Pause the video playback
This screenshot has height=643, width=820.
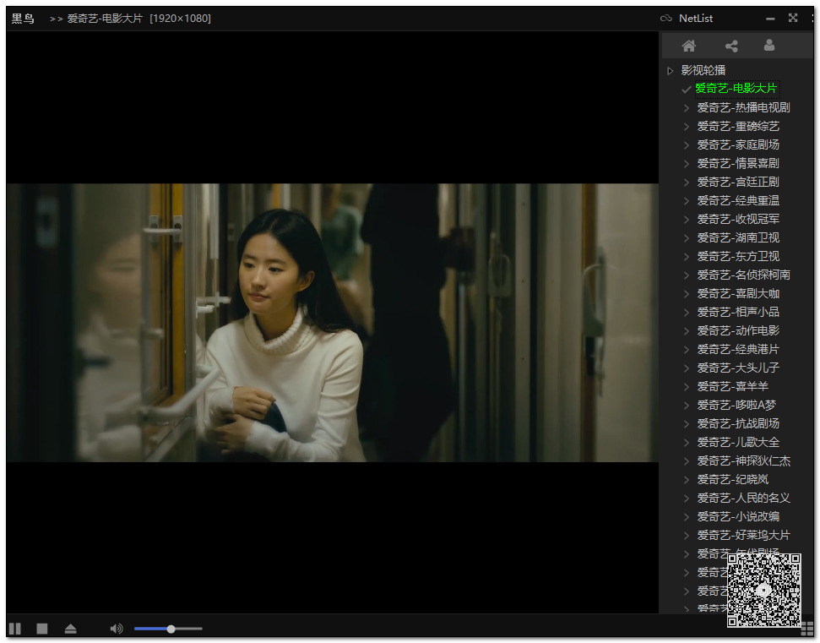coord(15,629)
